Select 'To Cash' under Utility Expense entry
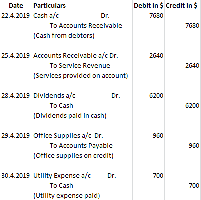The height and width of the screenshot is (200, 201). click(82, 185)
